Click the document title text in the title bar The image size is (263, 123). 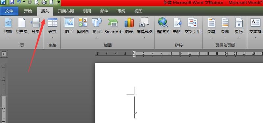213,3
